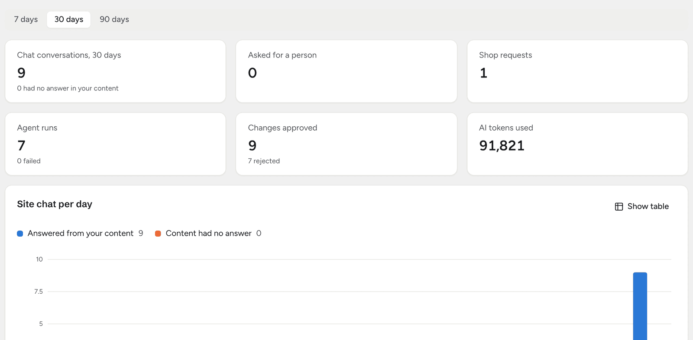
Task: Click the 10 axis label on the chart
Action: pos(39,259)
